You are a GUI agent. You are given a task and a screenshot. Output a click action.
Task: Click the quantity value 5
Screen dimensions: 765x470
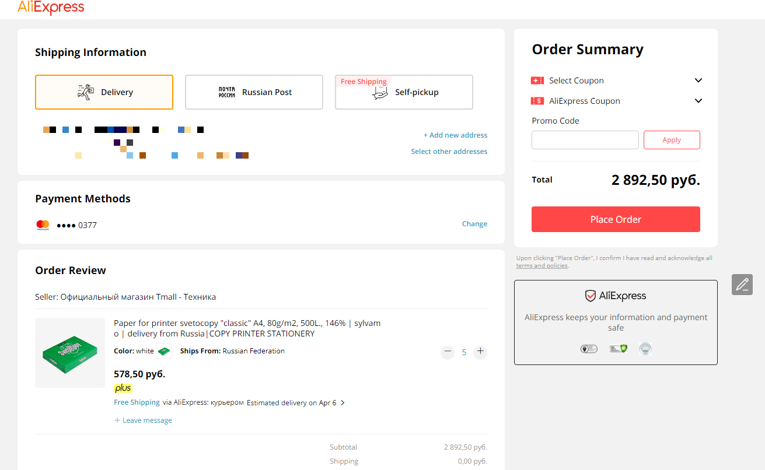[x=464, y=352]
